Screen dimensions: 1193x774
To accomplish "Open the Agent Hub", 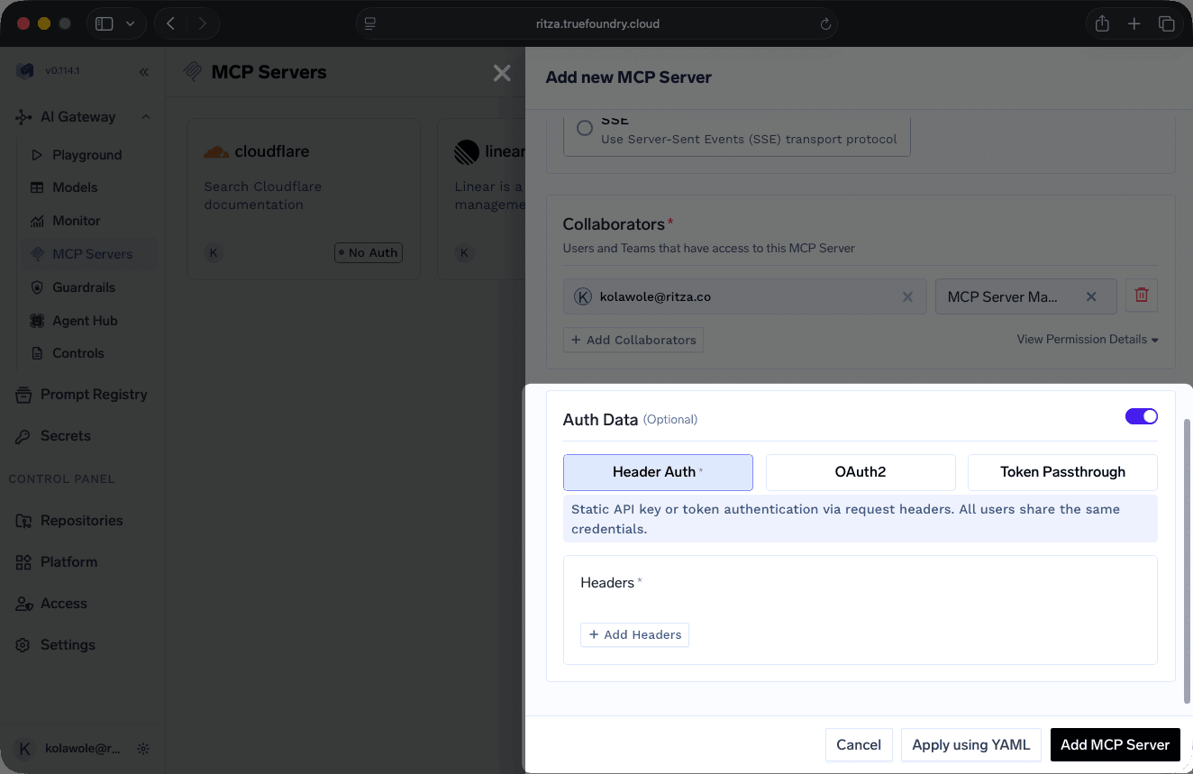I will 87,320.
